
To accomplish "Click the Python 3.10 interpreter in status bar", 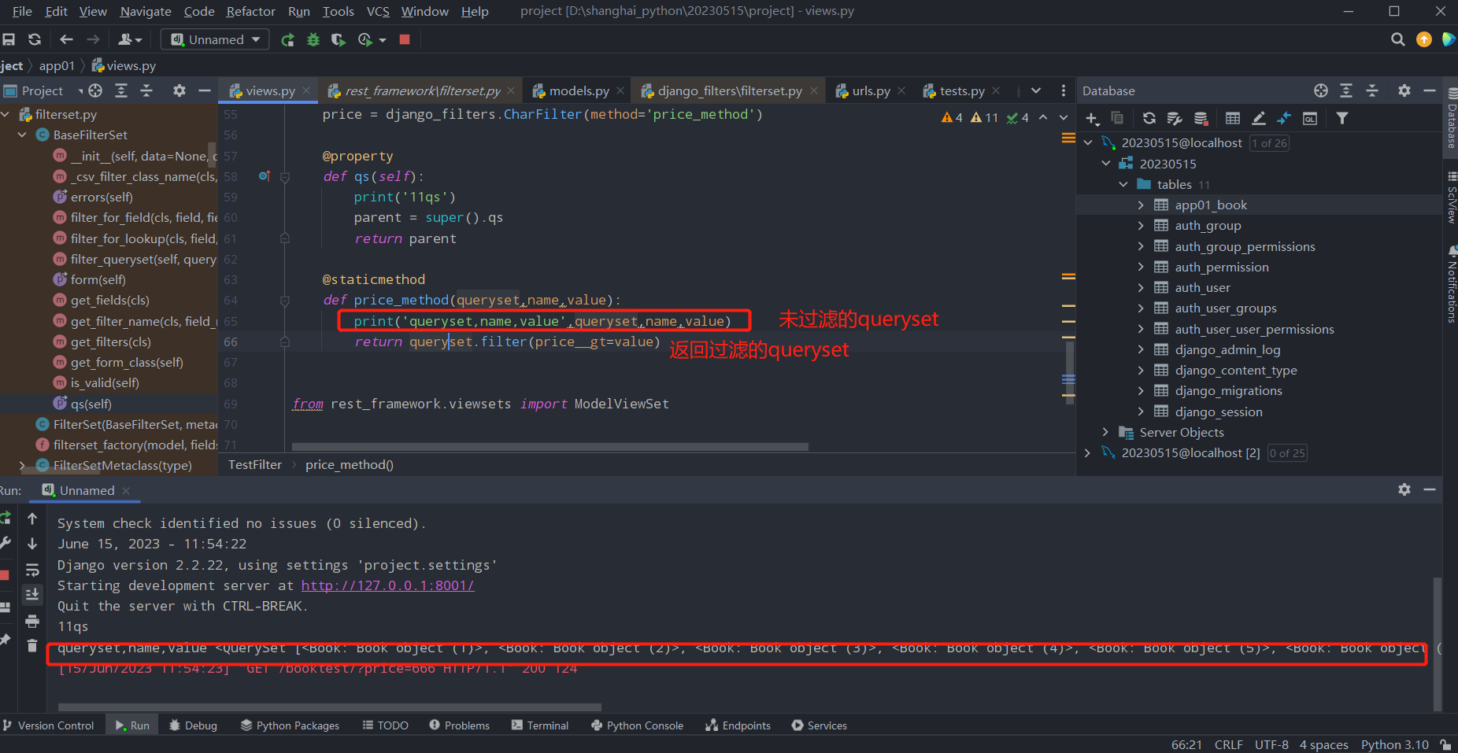I will [1394, 744].
